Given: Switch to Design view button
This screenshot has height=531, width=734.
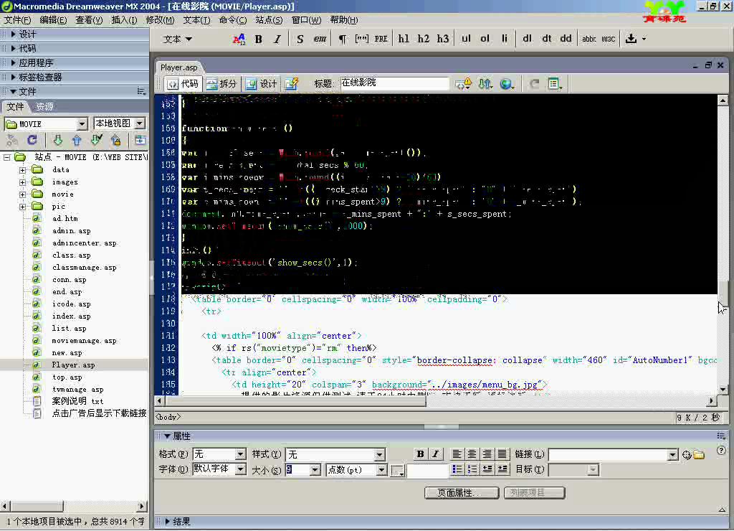Looking at the screenshot, I should click(261, 84).
